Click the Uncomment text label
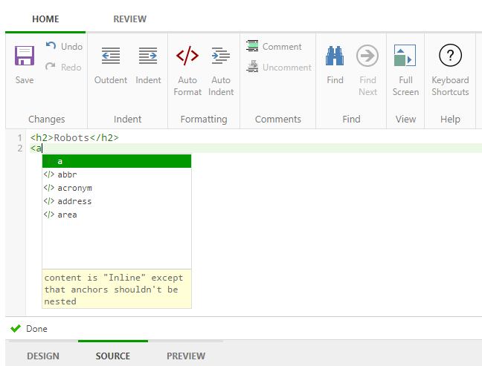 pyautogui.click(x=287, y=68)
